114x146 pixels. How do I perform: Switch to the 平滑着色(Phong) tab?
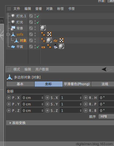coord(77,84)
